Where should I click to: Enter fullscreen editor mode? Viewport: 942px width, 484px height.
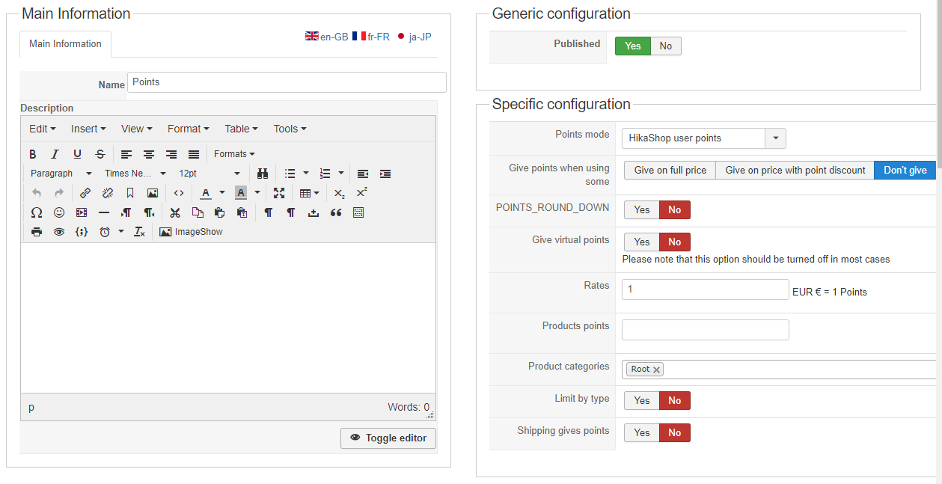[x=279, y=193]
